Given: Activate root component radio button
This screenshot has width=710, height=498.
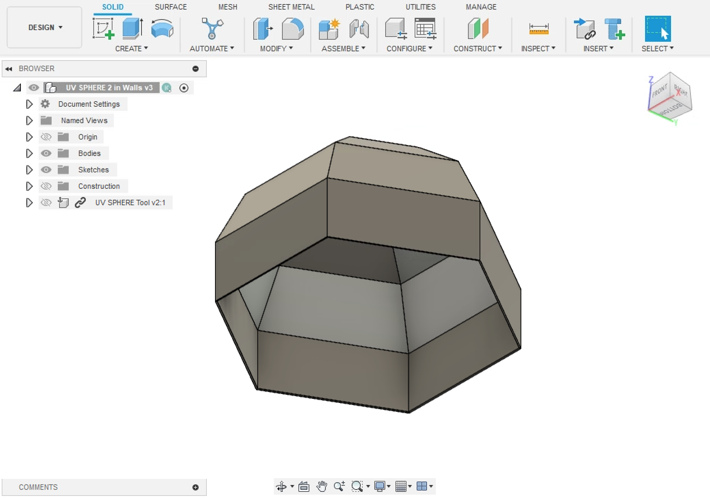Looking at the screenshot, I should tap(184, 88).
